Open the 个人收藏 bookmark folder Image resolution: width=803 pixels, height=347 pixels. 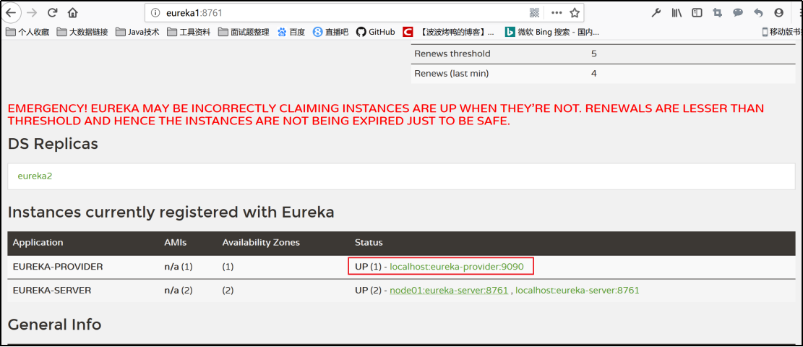(x=27, y=32)
